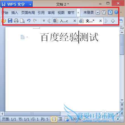Click the tab list icon at the tab bar end
The height and width of the screenshot is (125, 125).
(121, 21)
